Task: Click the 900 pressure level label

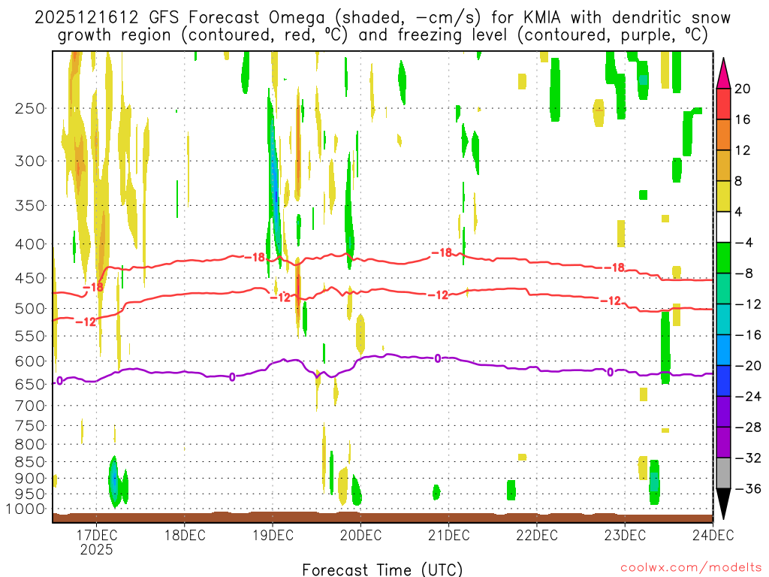Action: coord(30,479)
